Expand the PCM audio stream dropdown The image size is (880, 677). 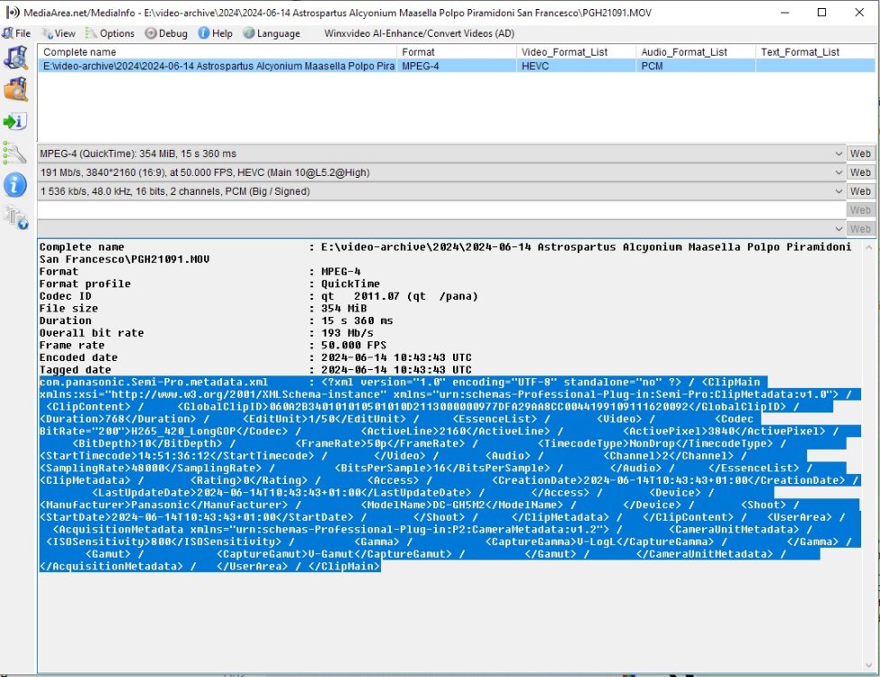839,191
